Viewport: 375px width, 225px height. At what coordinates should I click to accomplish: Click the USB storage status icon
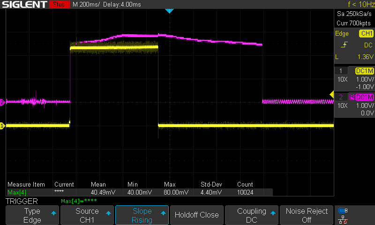click(343, 210)
